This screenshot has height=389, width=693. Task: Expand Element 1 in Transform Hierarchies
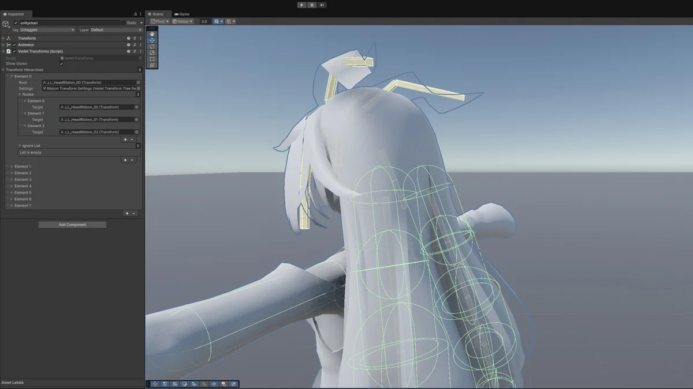tap(12, 167)
